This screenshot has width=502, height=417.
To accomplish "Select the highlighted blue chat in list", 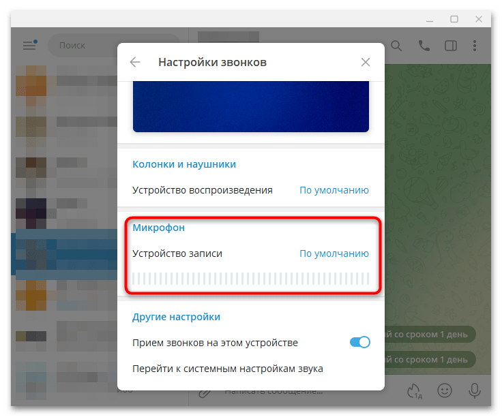I will coord(64,255).
